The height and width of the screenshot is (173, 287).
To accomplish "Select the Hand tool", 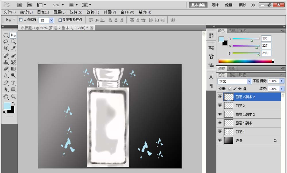I will (x=6, y=97).
